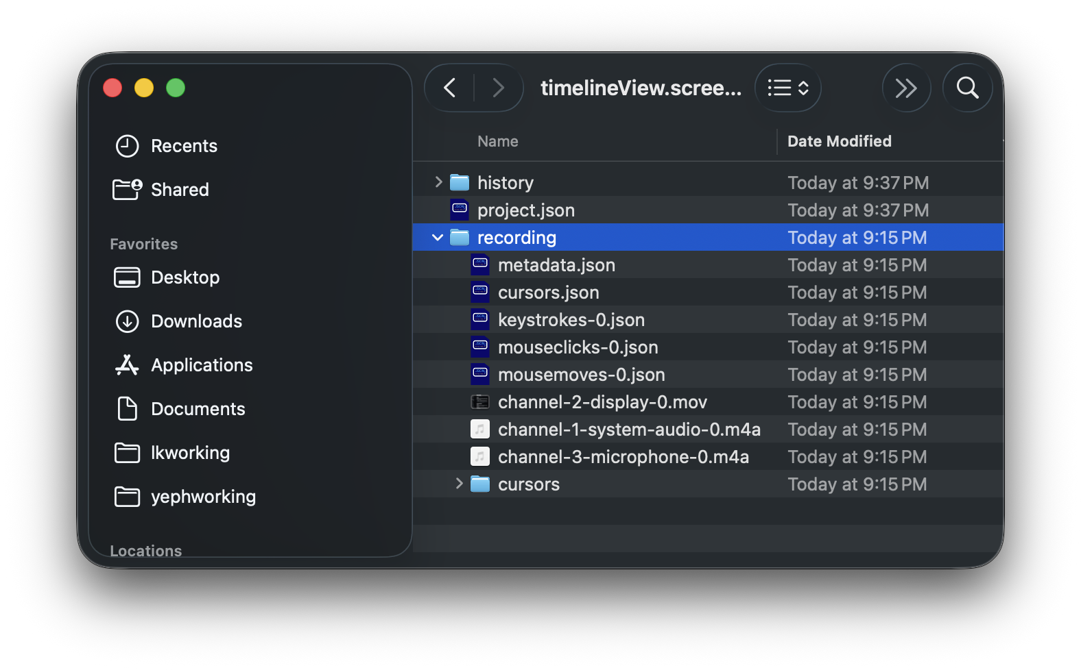Click the 'recording' folder name

click(x=516, y=238)
